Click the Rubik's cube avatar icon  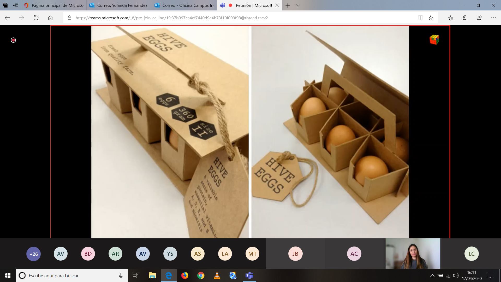pyautogui.click(x=434, y=40)
